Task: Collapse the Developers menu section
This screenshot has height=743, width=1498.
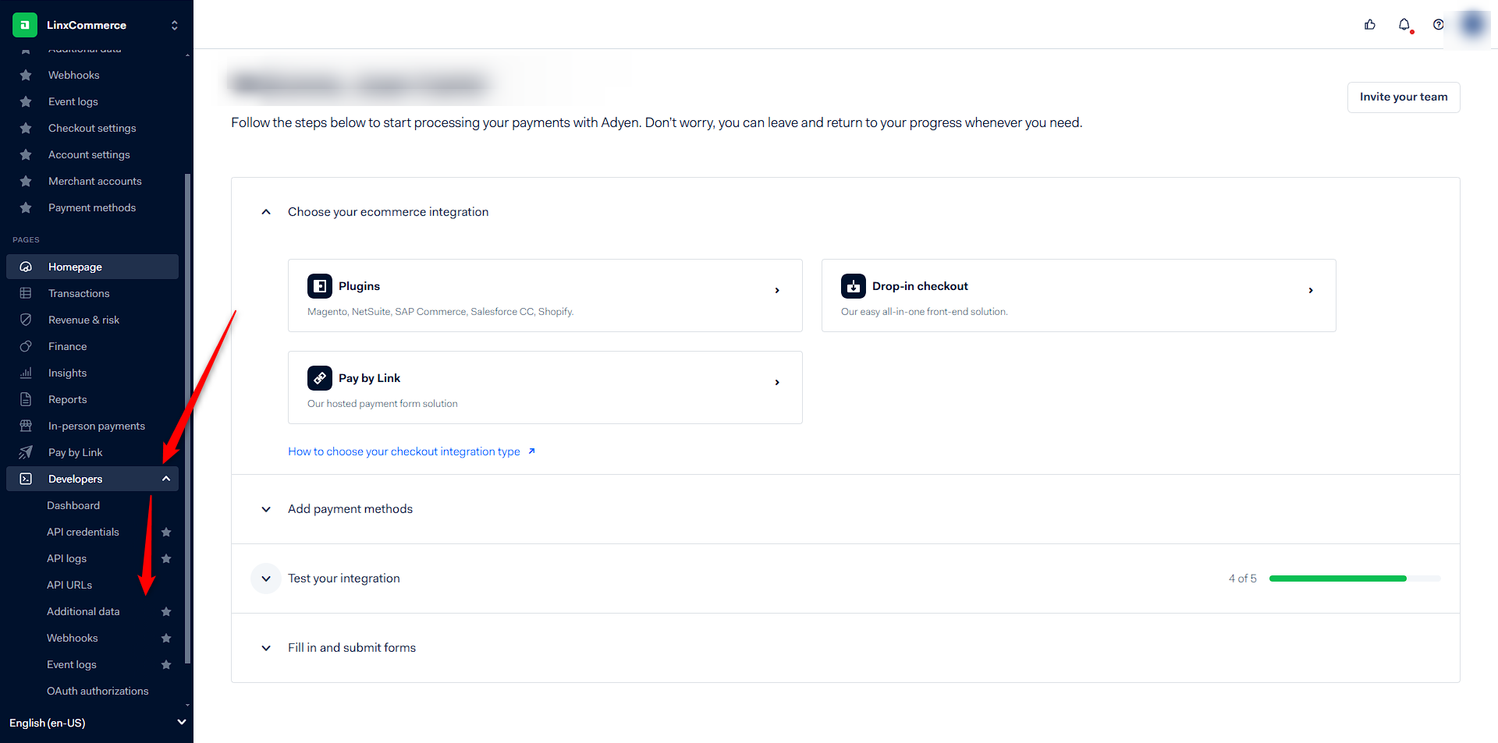Action: 166,479
